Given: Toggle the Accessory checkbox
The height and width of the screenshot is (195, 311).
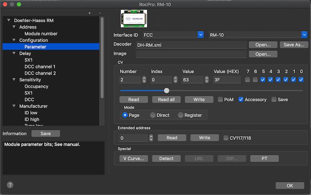Looking at the screenshot, I should pos(241,100).
